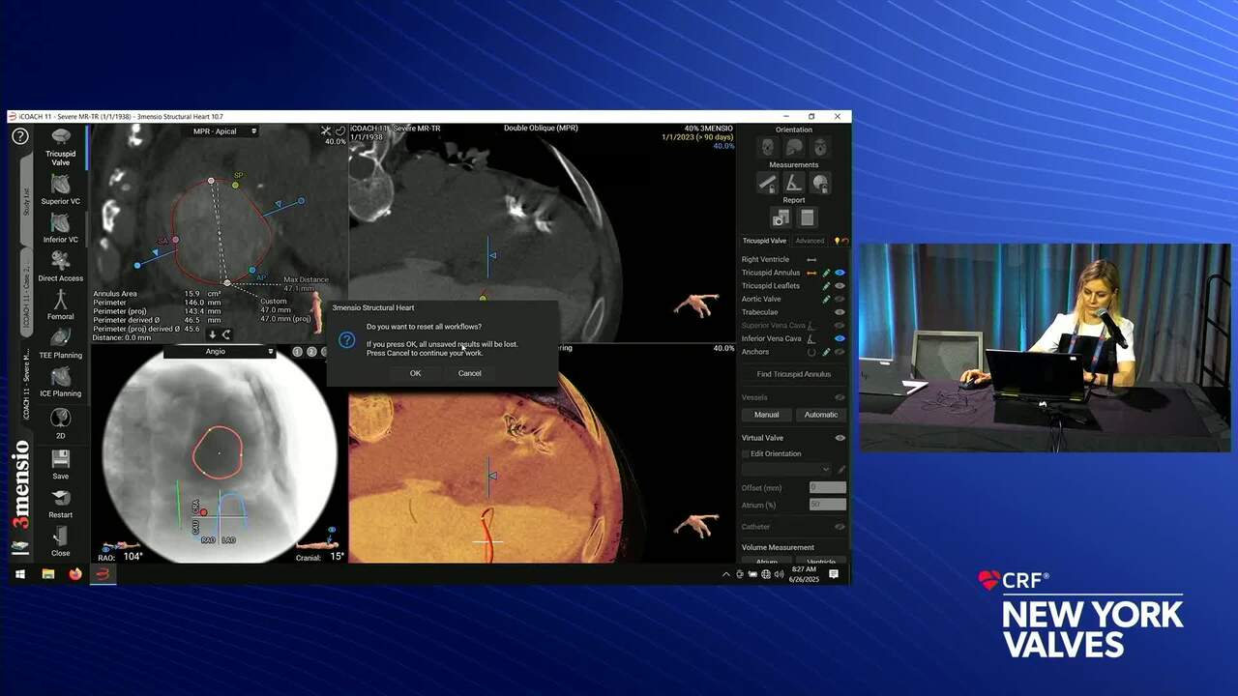Toggle Aortic Valve visibility eye
Screen dimensions: 1238x696
click(x=840, y=299)
